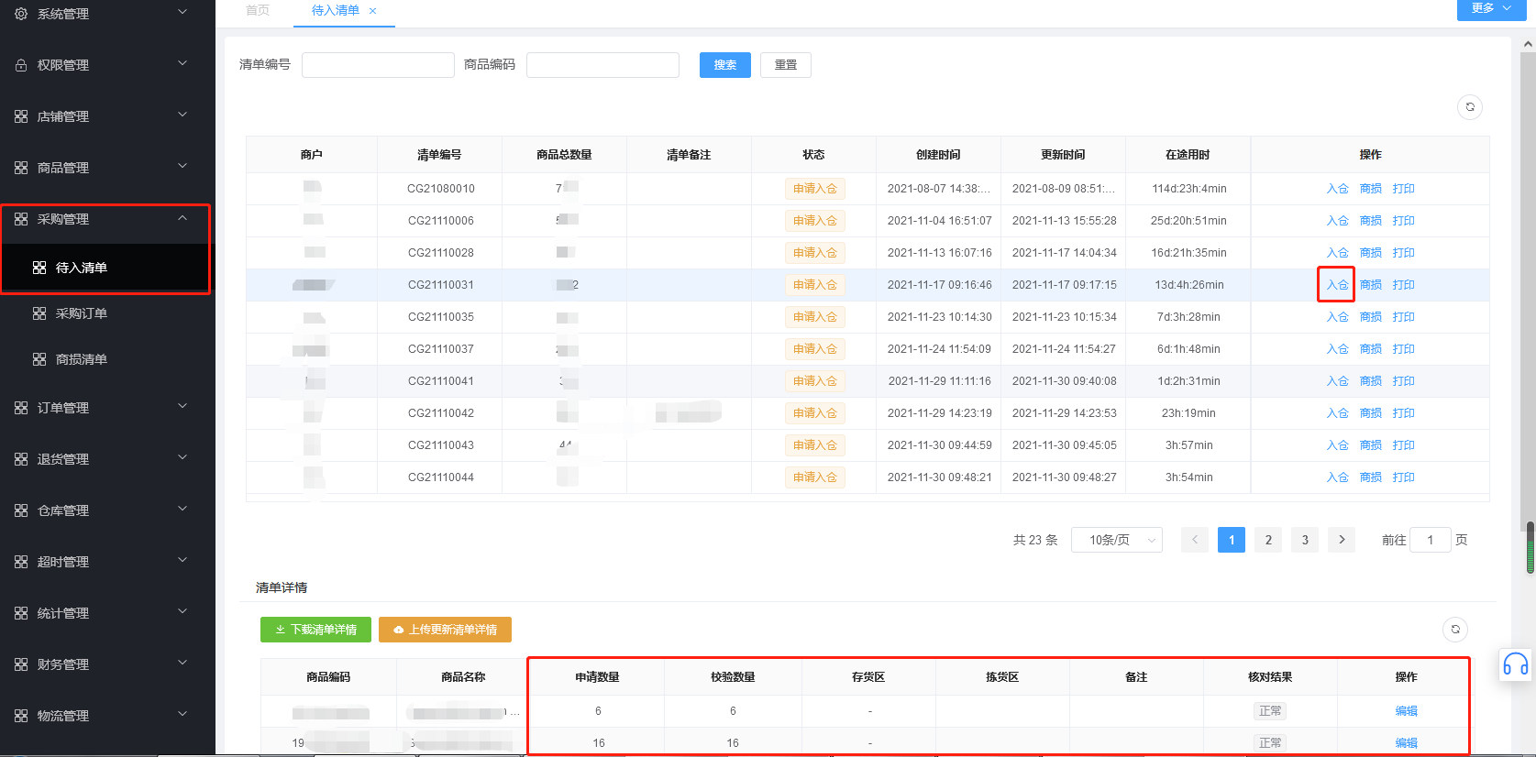1536x757 pixels.
Task: Expand 店铺管理 menu chevron
Action: pyautogui.click(x=182, y=115)
